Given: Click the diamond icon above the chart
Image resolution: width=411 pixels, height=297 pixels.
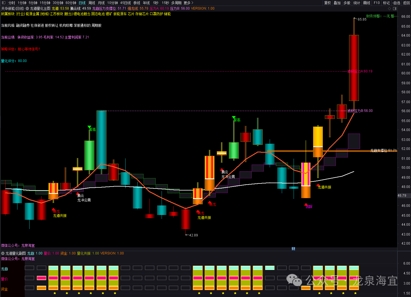Looking at the screenshot, I should (x=390, y=8).
